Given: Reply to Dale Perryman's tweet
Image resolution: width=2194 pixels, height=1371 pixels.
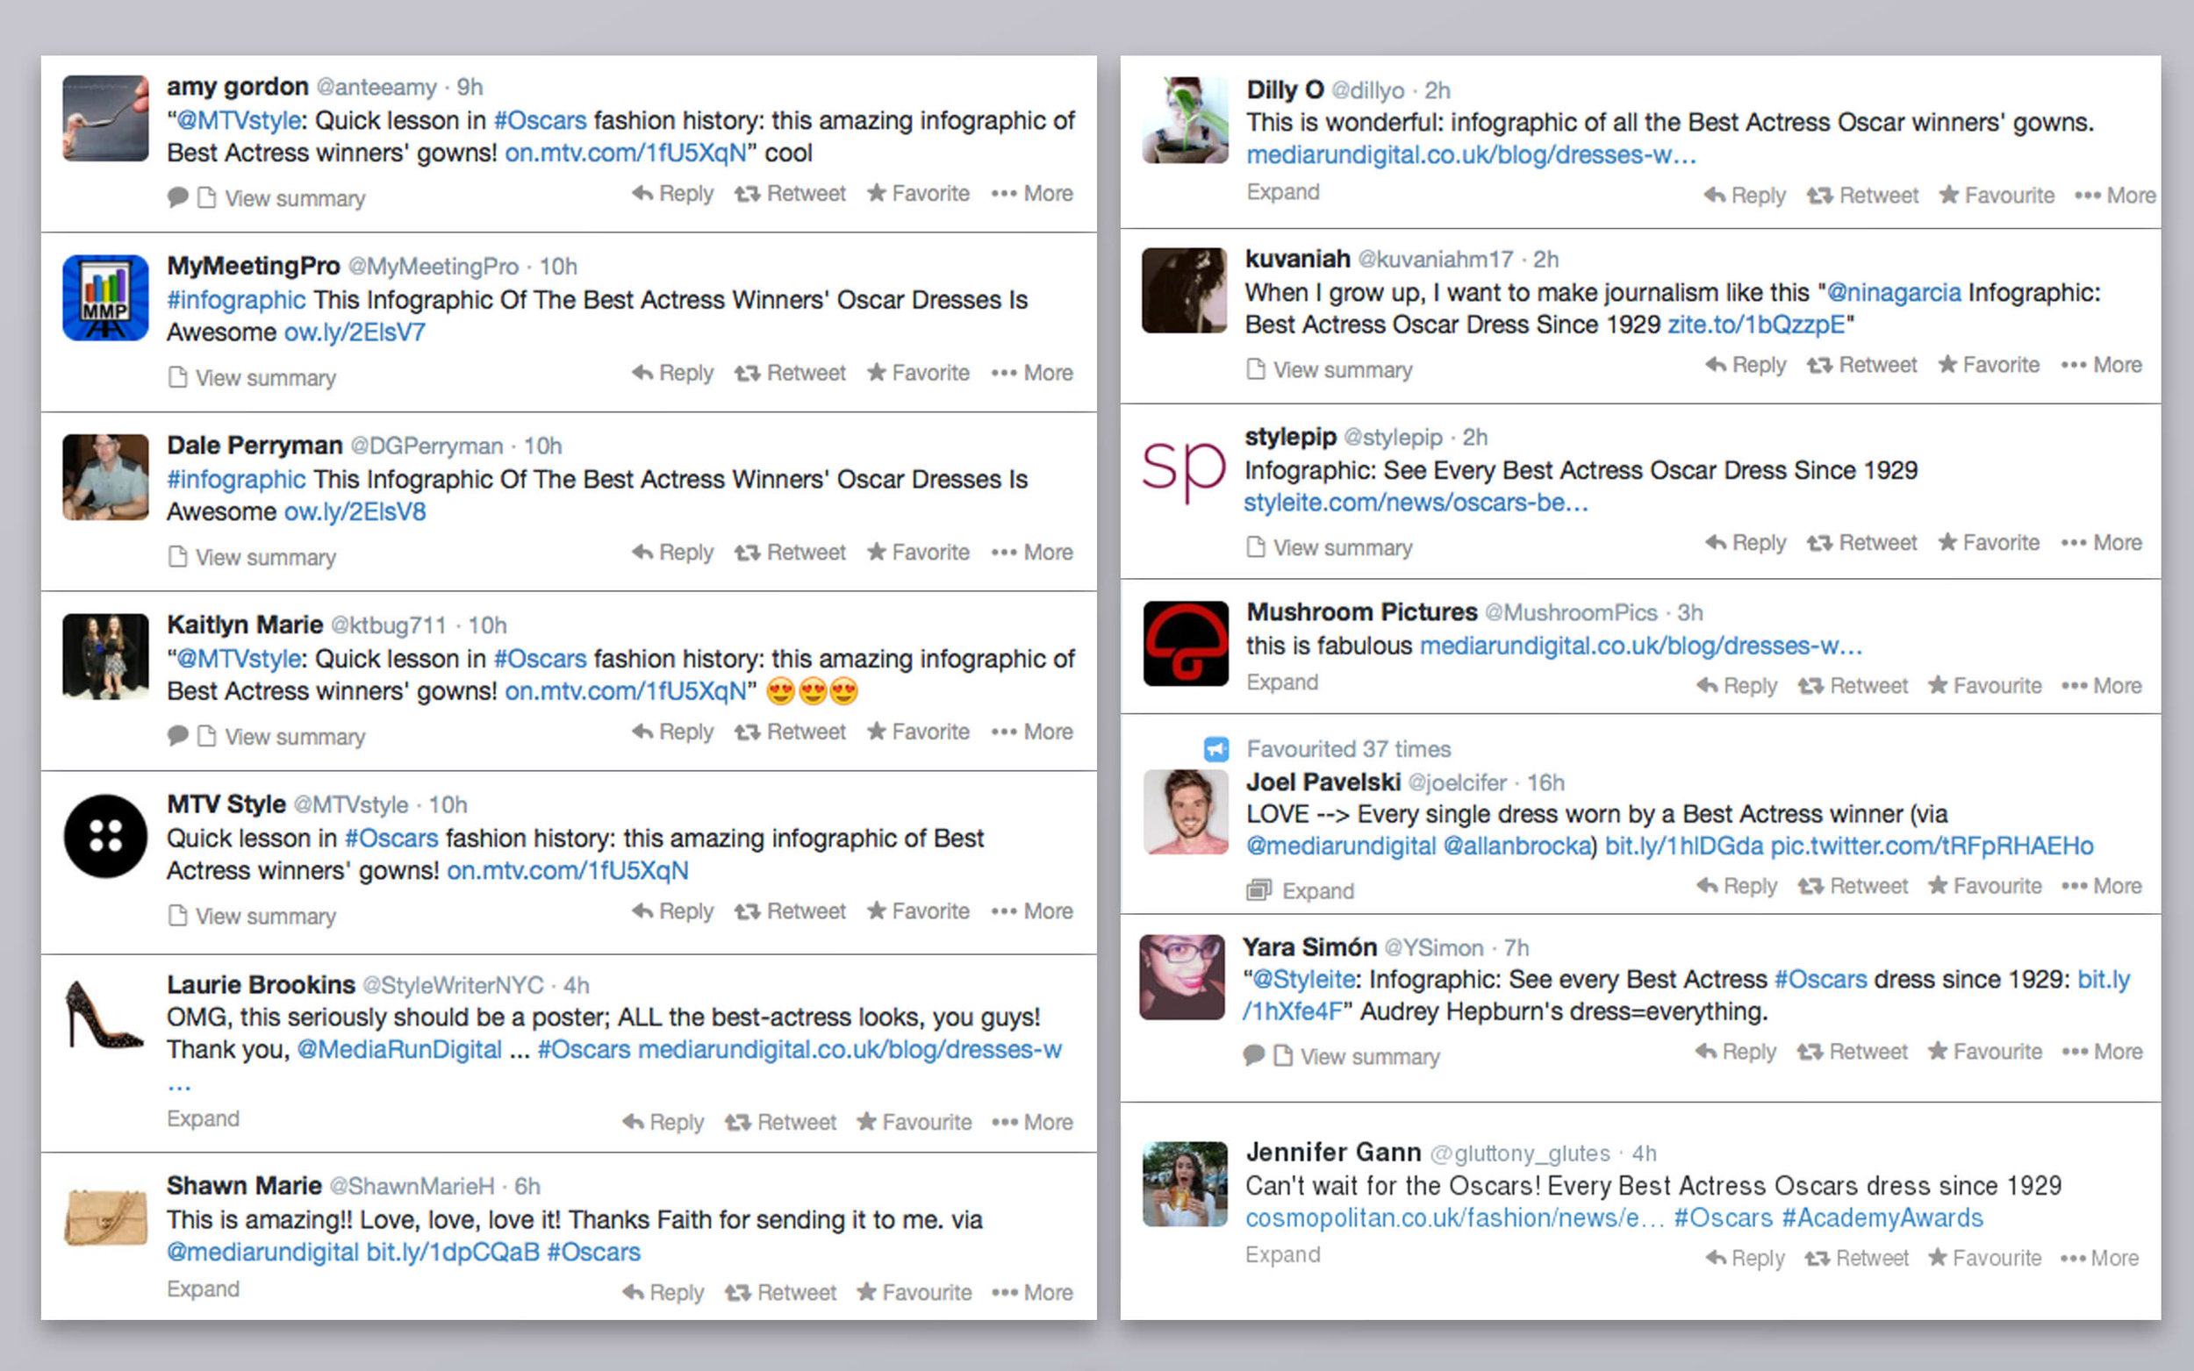Looking at the screenshot, I should click(x=672, y=553).
